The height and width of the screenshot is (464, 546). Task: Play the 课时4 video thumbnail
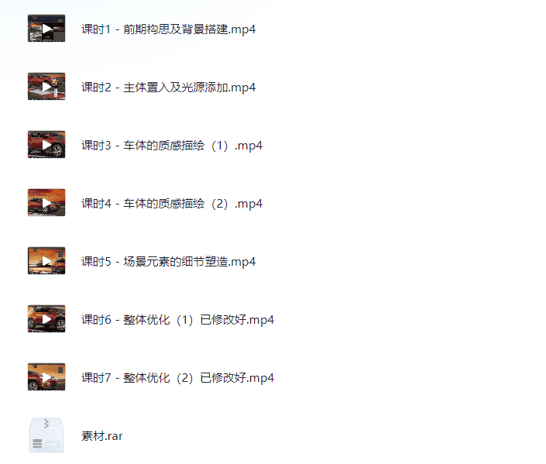point(46,202)
